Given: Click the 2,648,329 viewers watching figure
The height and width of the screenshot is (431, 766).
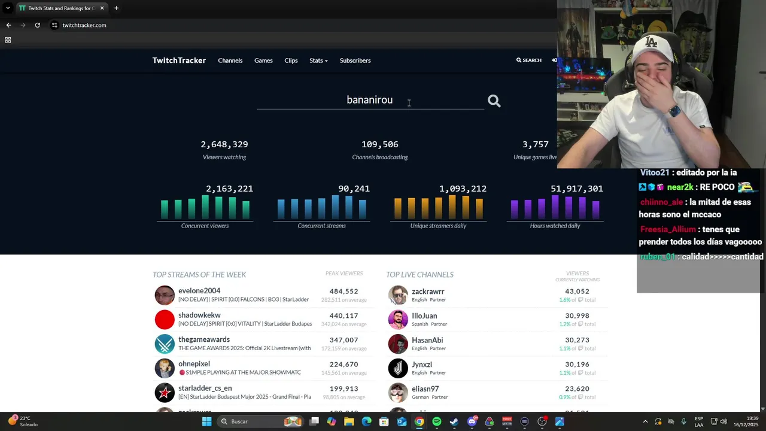Looking at the screenshot, I should click(x=224, y=144).
